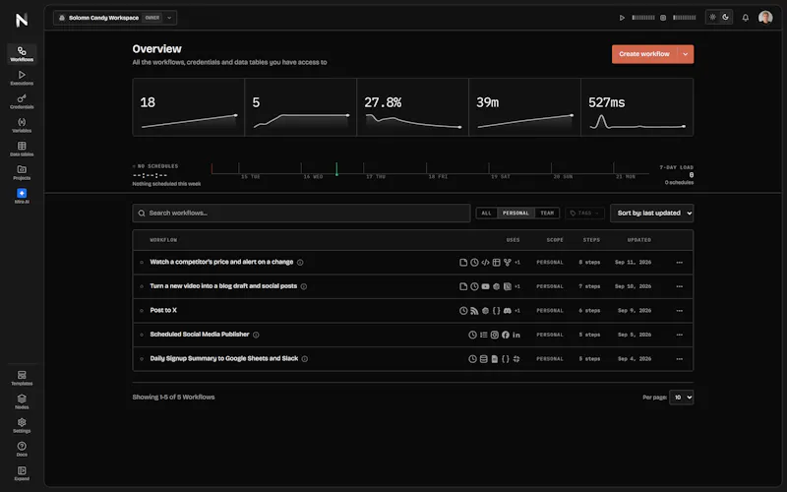
Task: Open Turn a new video into blog draft workflow
Action: pos(223,286)
